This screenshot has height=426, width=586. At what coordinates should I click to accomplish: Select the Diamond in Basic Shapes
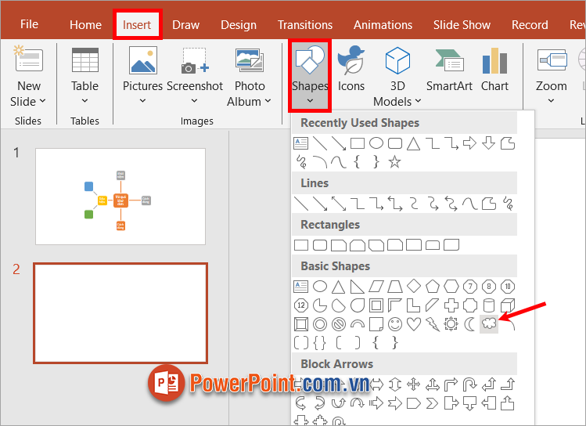coord(414,287)
